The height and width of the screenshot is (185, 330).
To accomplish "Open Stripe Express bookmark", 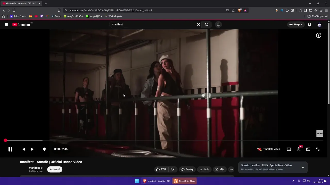I will 18,16.
